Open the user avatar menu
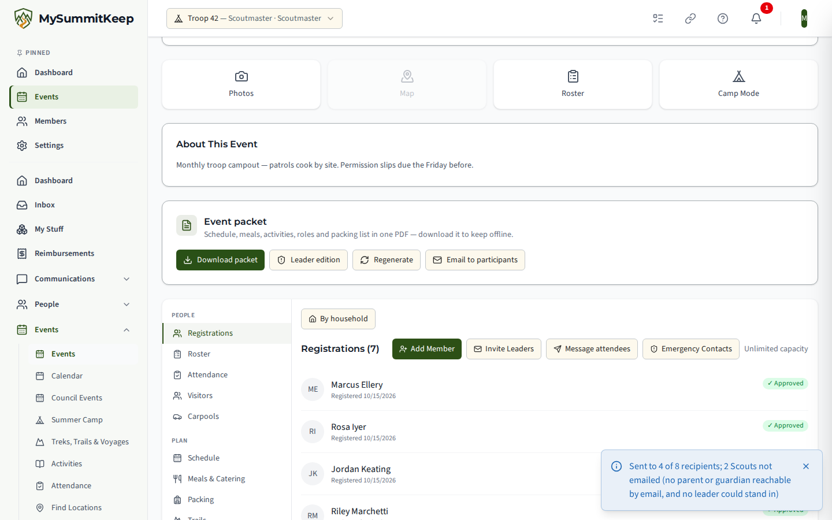Screen dimensions: 832x520 [x=804, y=18]
